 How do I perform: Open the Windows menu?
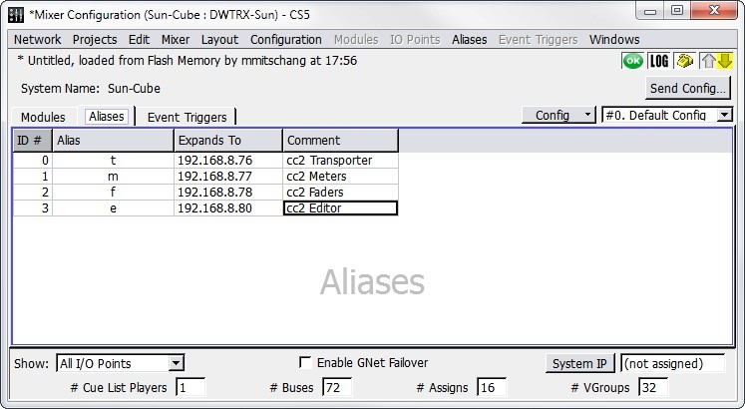tap(614, 40)
